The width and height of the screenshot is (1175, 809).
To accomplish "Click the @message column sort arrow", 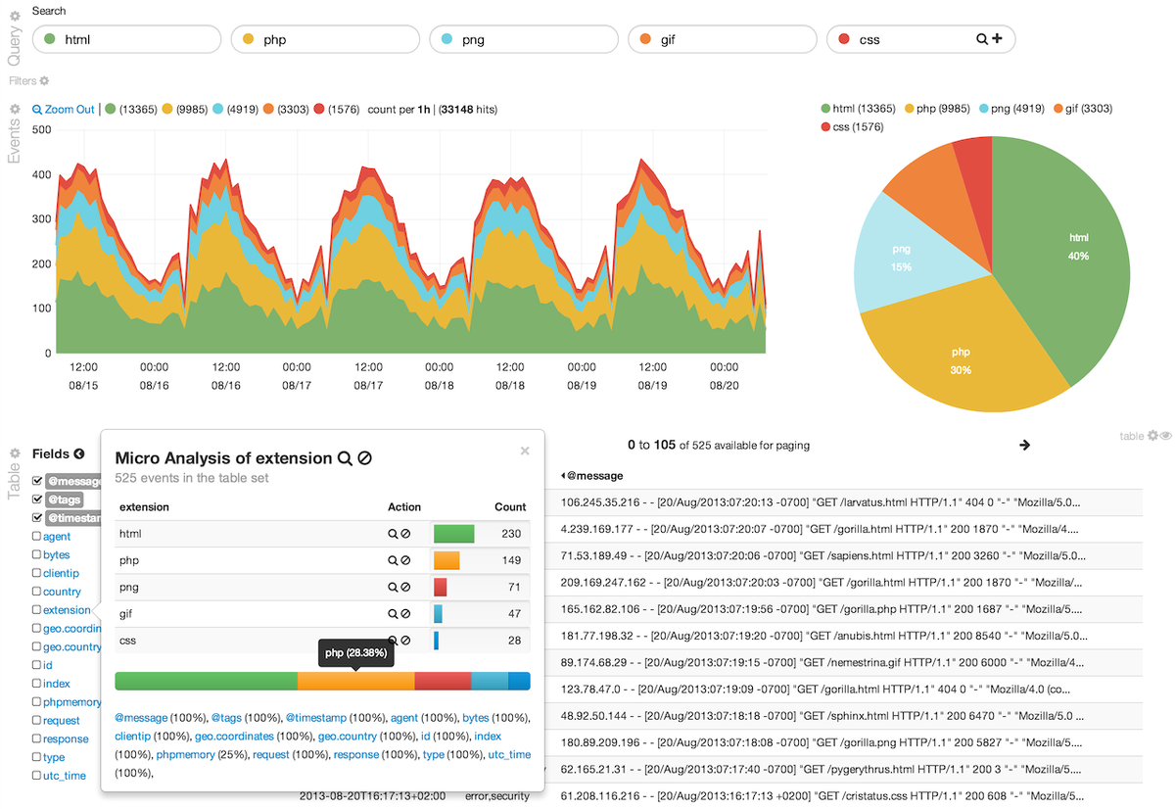I will pos(563,476).
